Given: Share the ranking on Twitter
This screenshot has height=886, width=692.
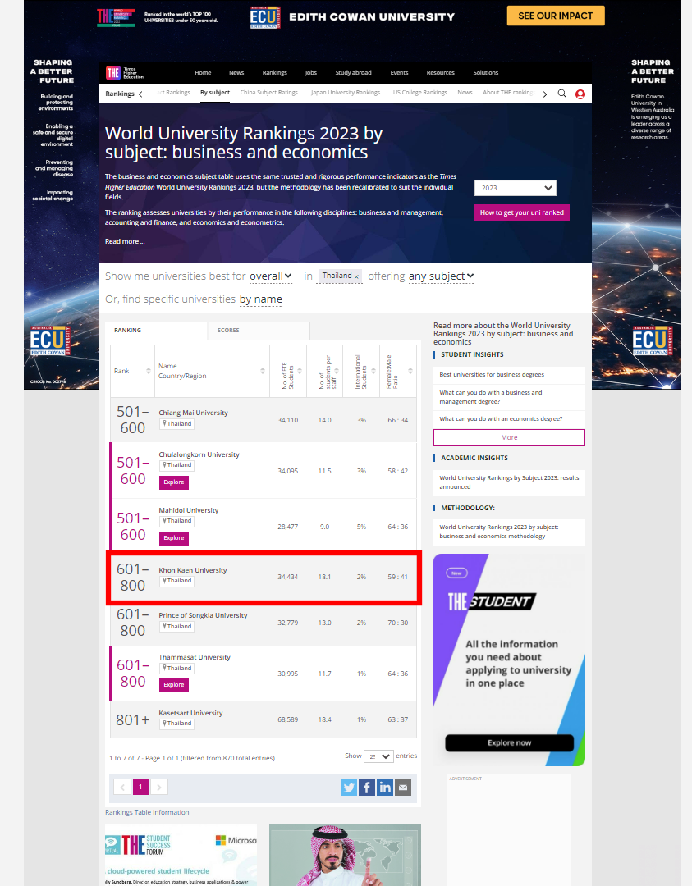Looking at the screenshot, I should pos(349,787).
